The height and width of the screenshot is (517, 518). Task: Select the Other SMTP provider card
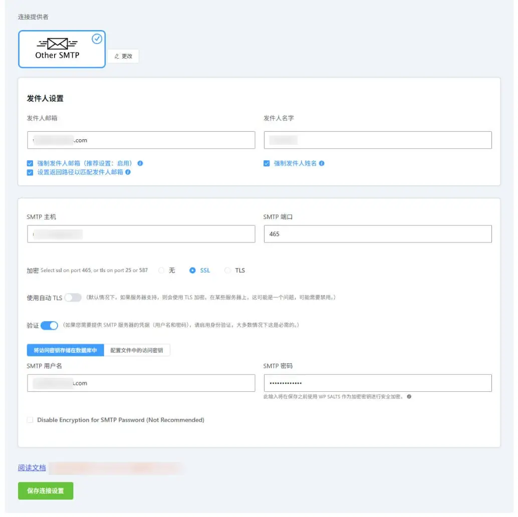[62, 49]
